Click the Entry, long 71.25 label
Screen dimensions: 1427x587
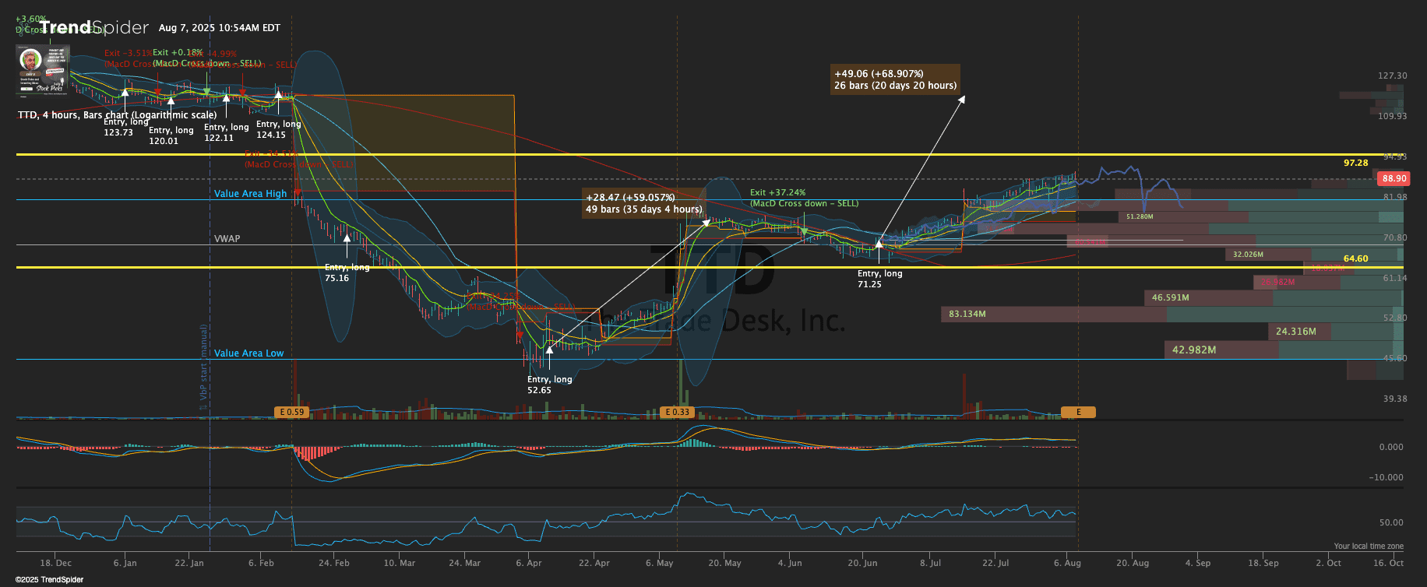(879, 279)
